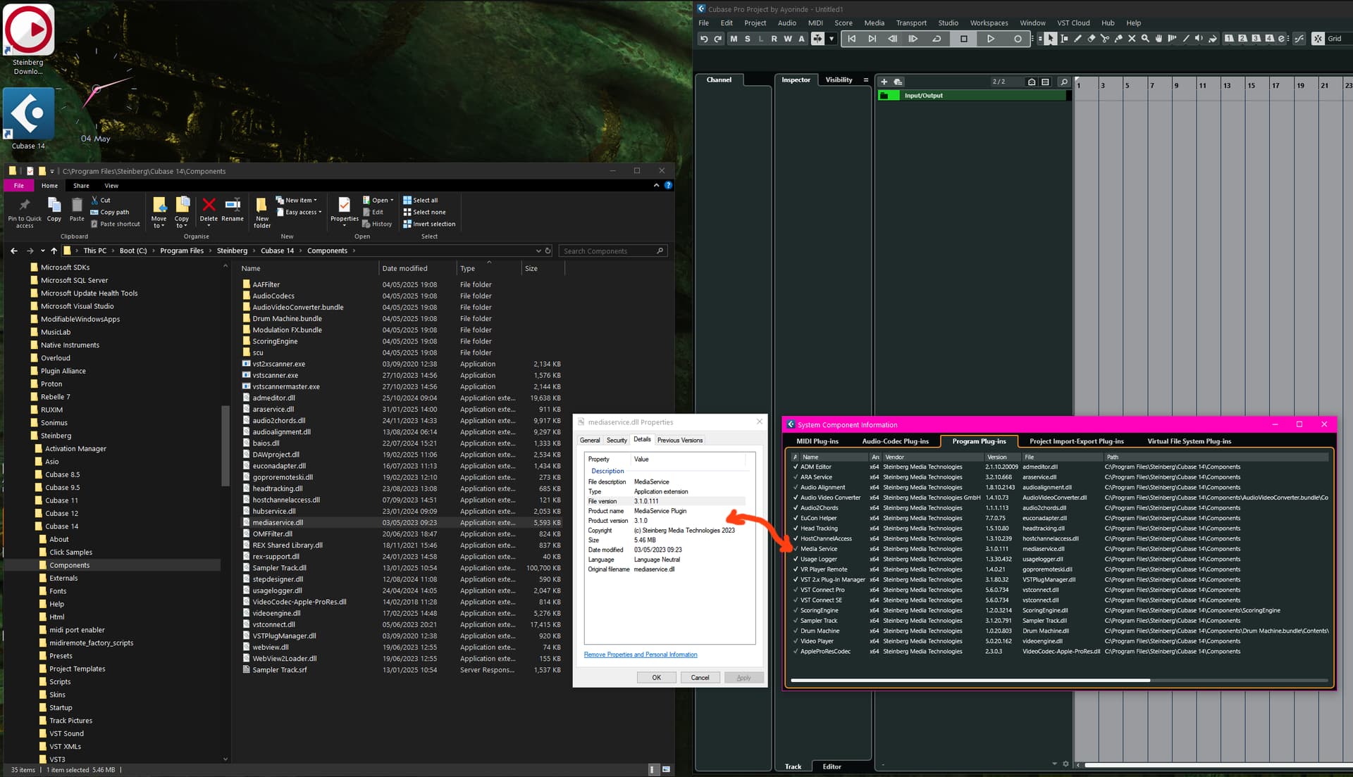Click the Add Track plus icon
This screenshot has height=777, width=1353.
(884, 82)
